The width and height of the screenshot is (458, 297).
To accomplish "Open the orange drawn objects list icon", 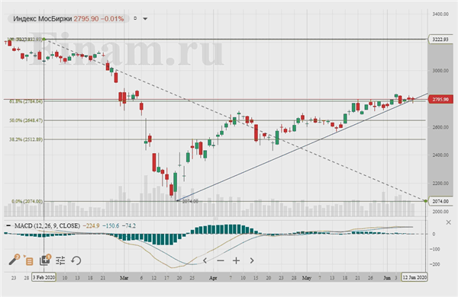I will tap(29, 260).
